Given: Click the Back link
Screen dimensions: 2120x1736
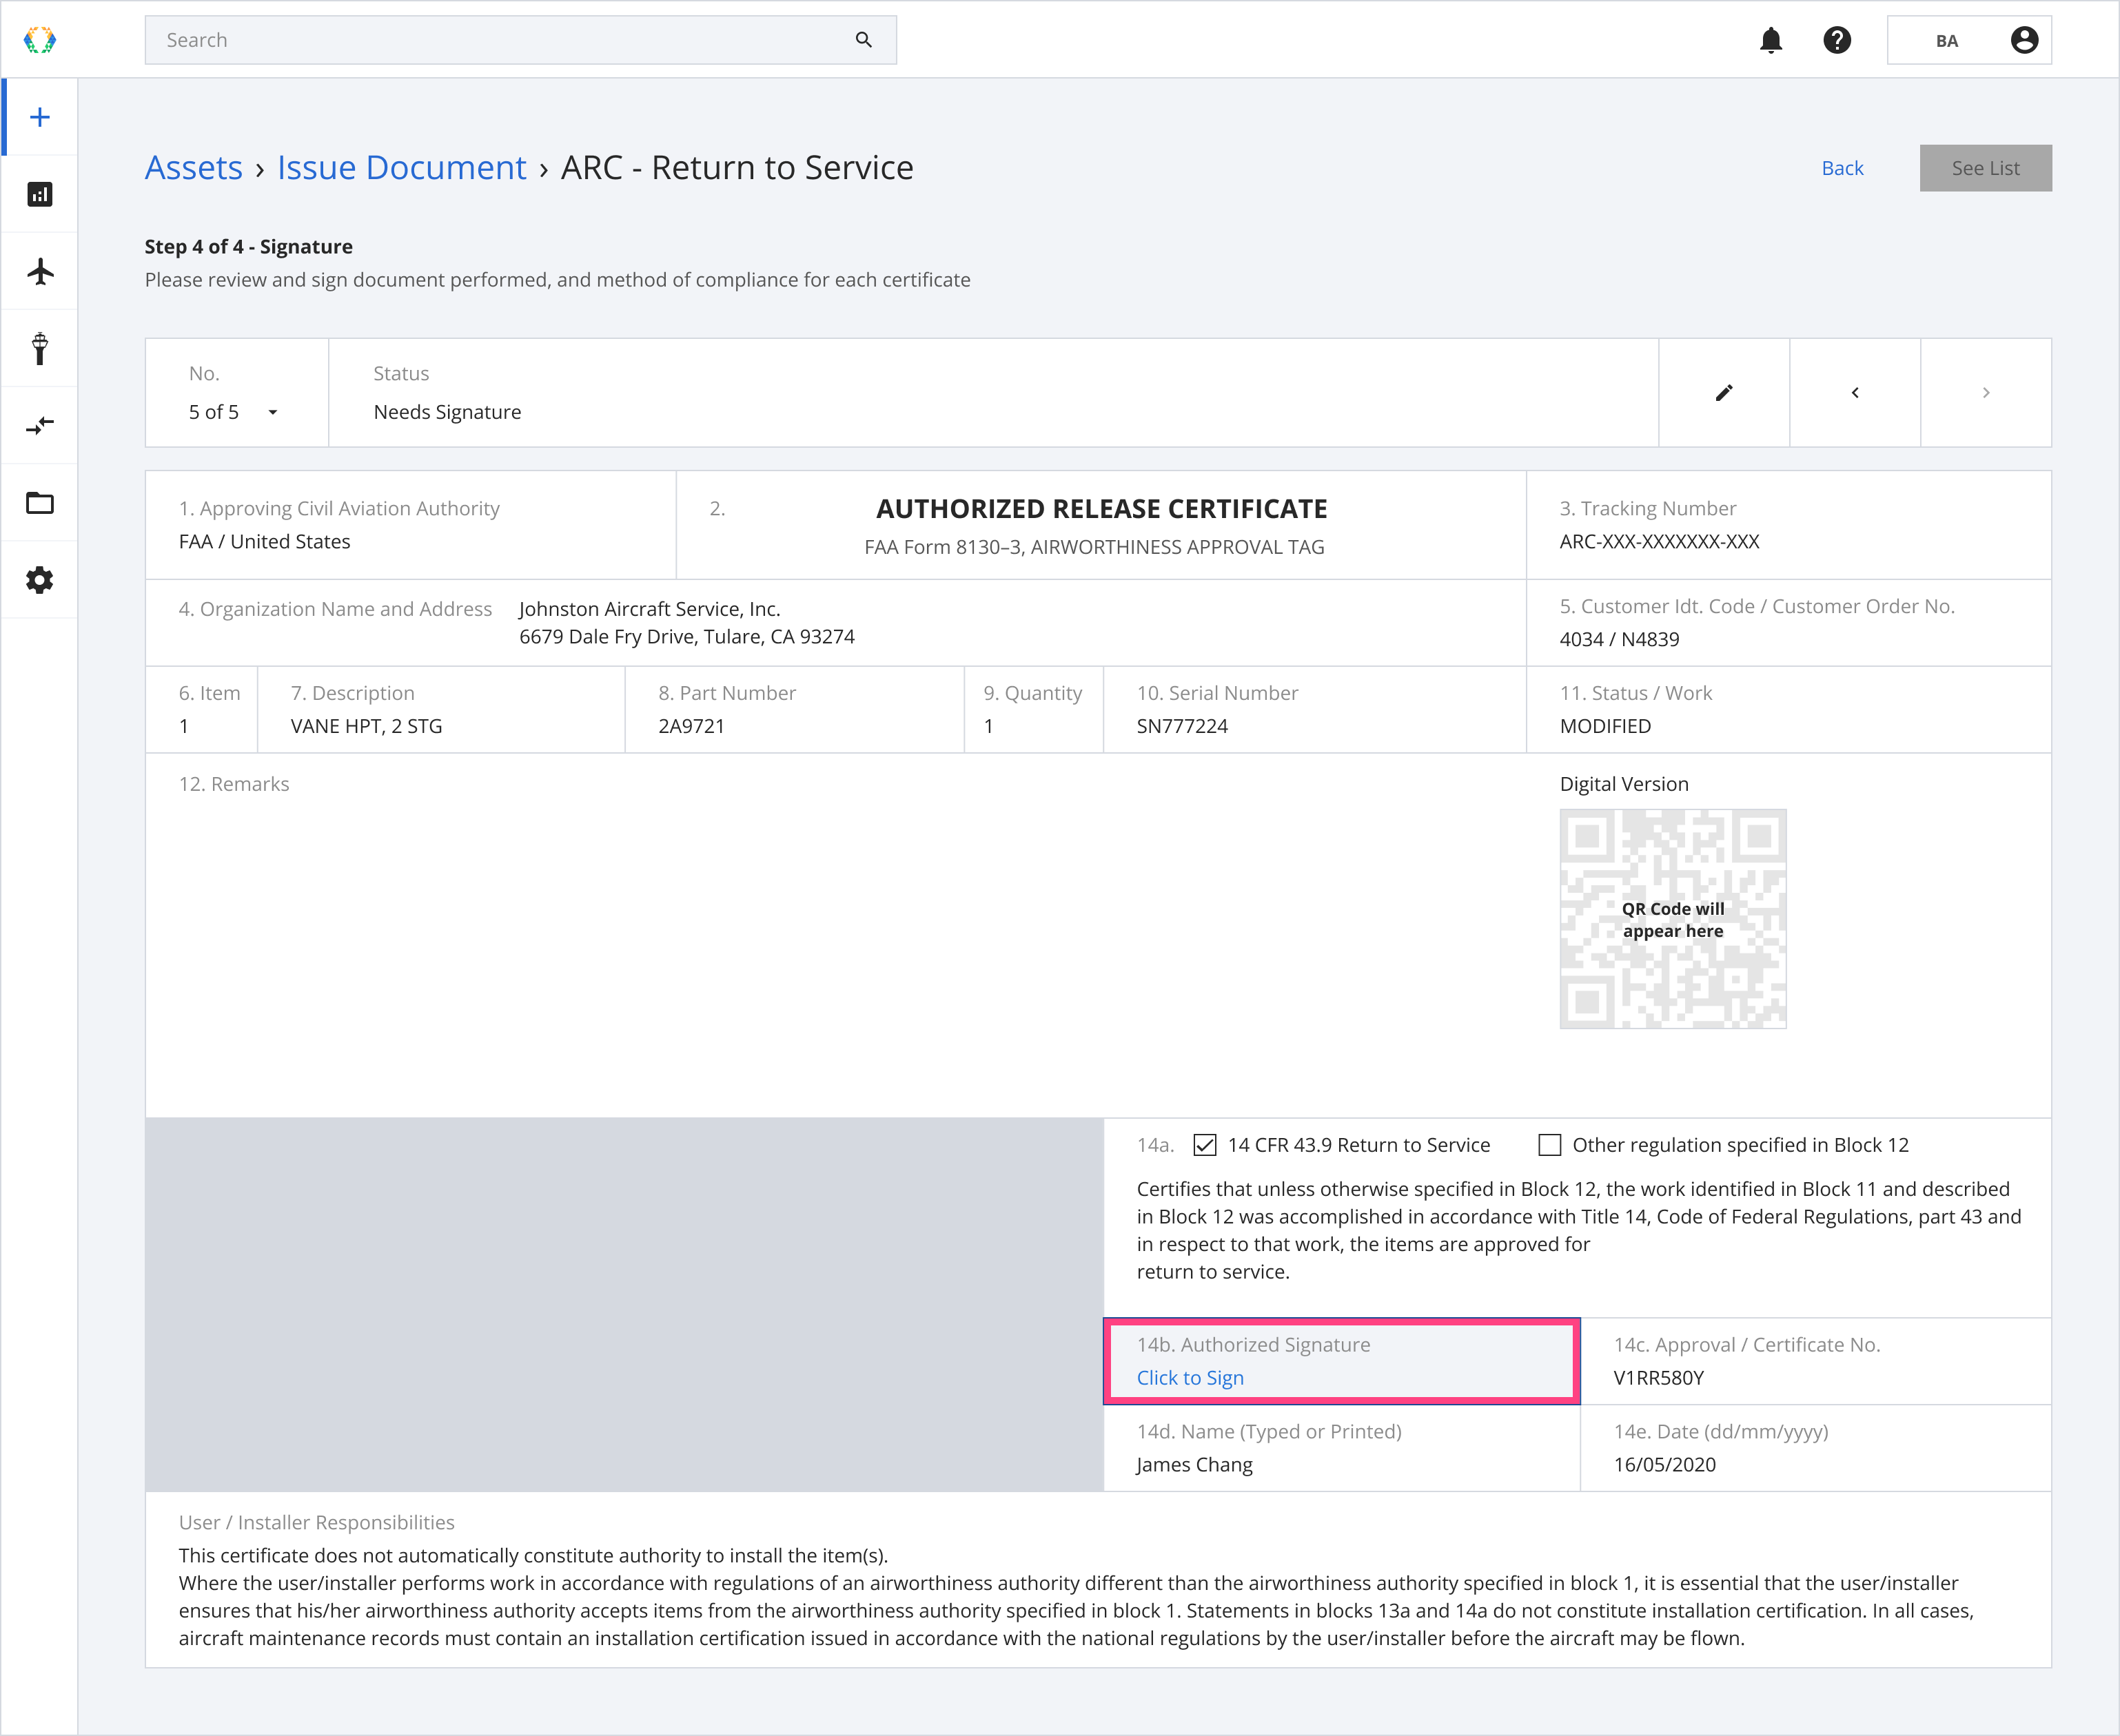Looking at the screenshot, I should (x=1842, y=168).
